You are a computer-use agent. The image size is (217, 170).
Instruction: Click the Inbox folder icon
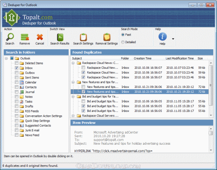22,68
